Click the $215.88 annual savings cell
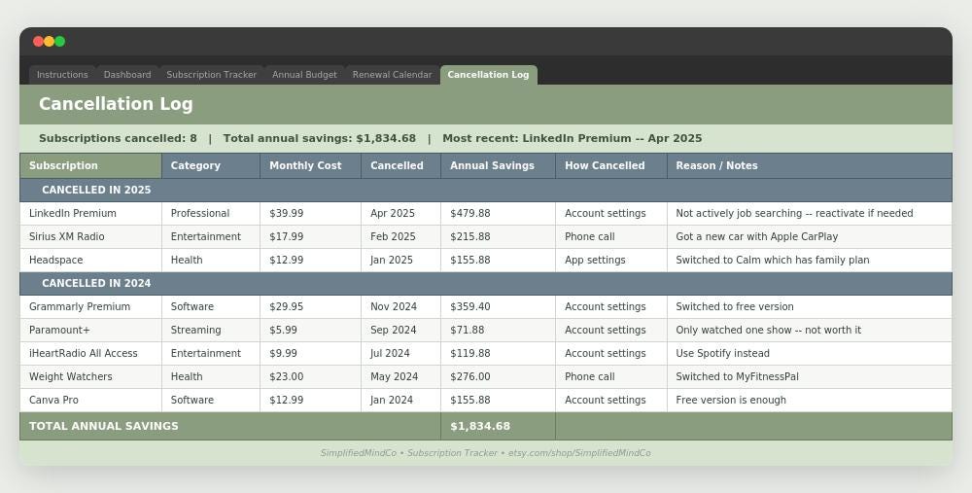The width and height of the screenshot is (972, 493). [x=499, y=237]
